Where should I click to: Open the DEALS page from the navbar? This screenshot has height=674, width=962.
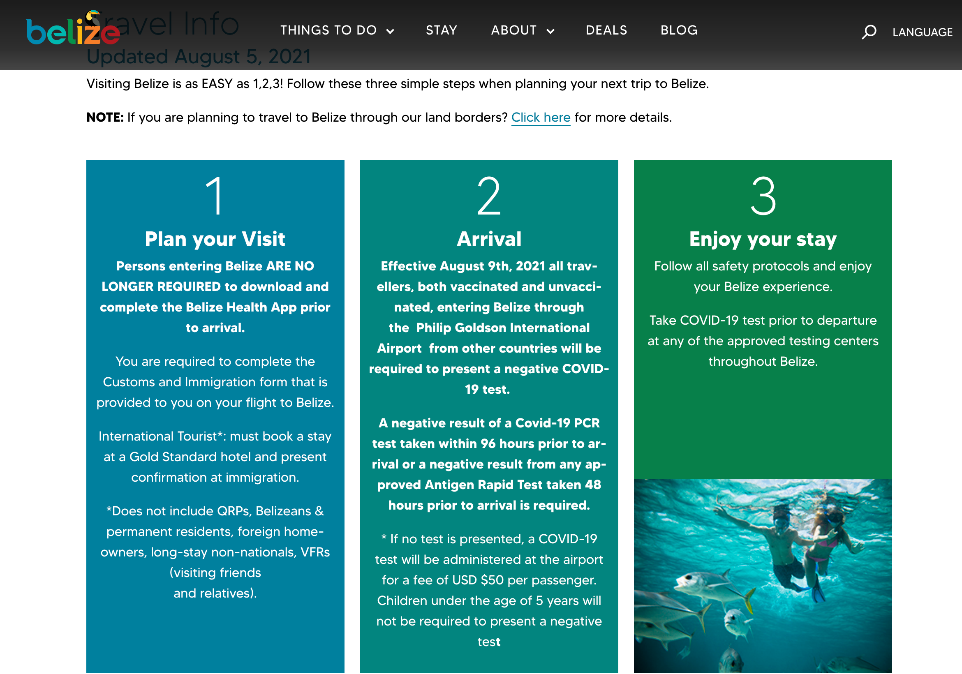[x=606, y=30]
